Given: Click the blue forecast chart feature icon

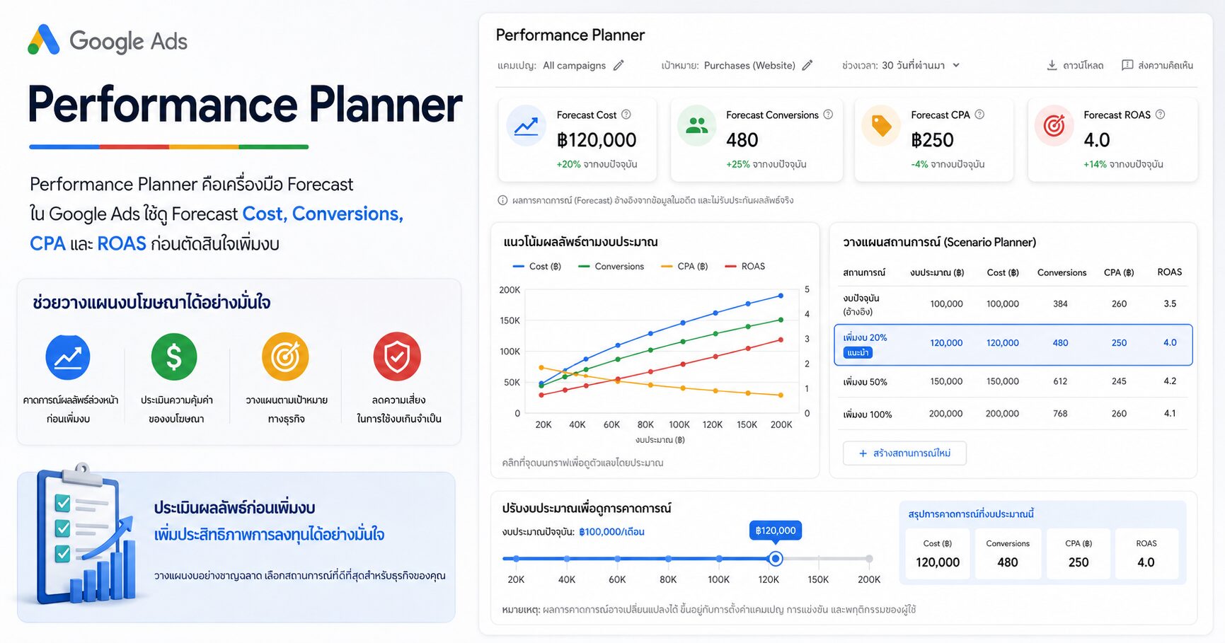Looking at the screenshot, I should [x=68, y=357].
